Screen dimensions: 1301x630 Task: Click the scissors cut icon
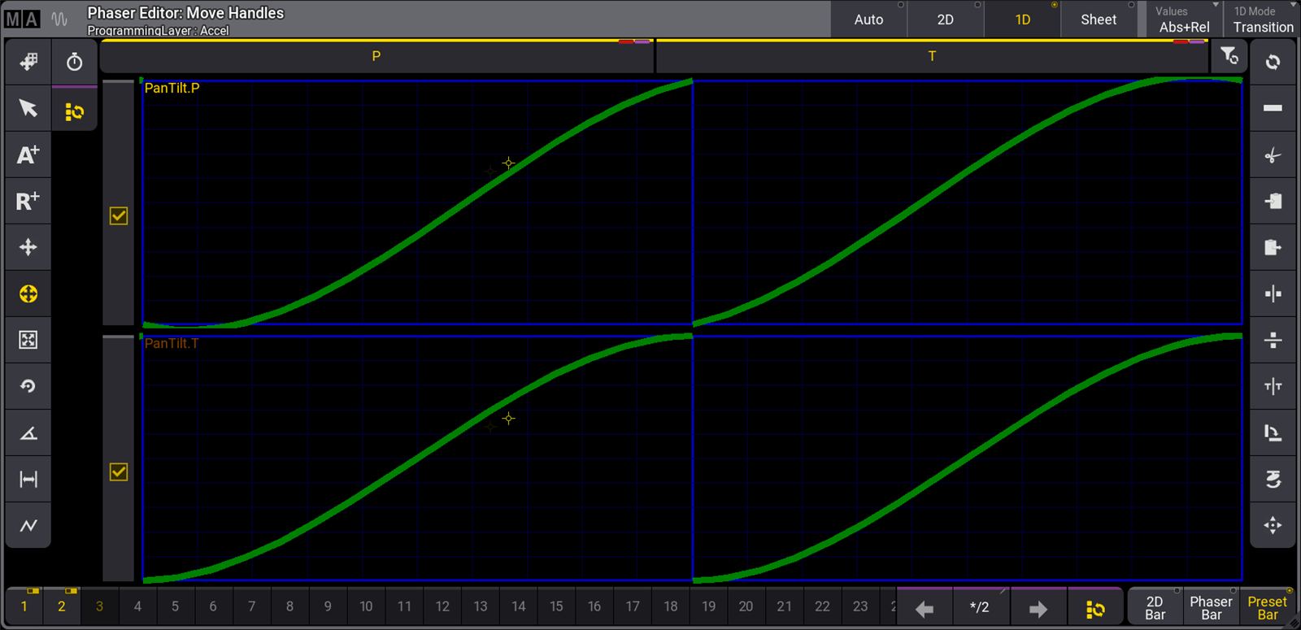(1273, 155)
